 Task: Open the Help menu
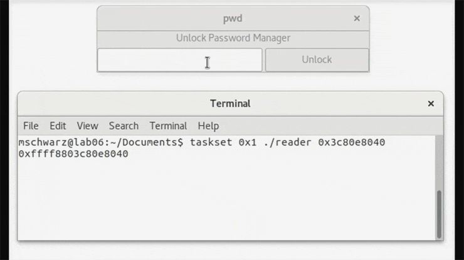208,126
